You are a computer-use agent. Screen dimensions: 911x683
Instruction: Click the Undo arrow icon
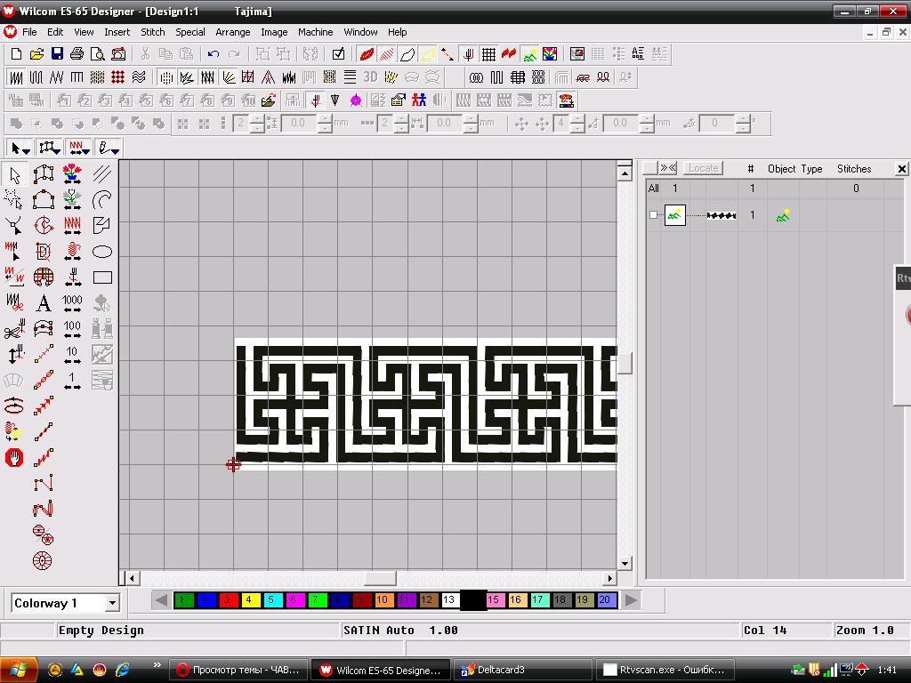click(213, 54)
